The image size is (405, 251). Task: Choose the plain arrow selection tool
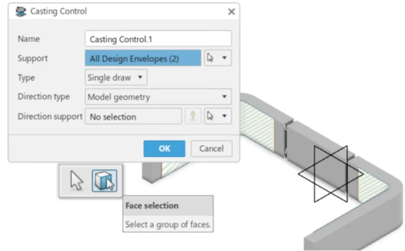click(x=75, y=181)
